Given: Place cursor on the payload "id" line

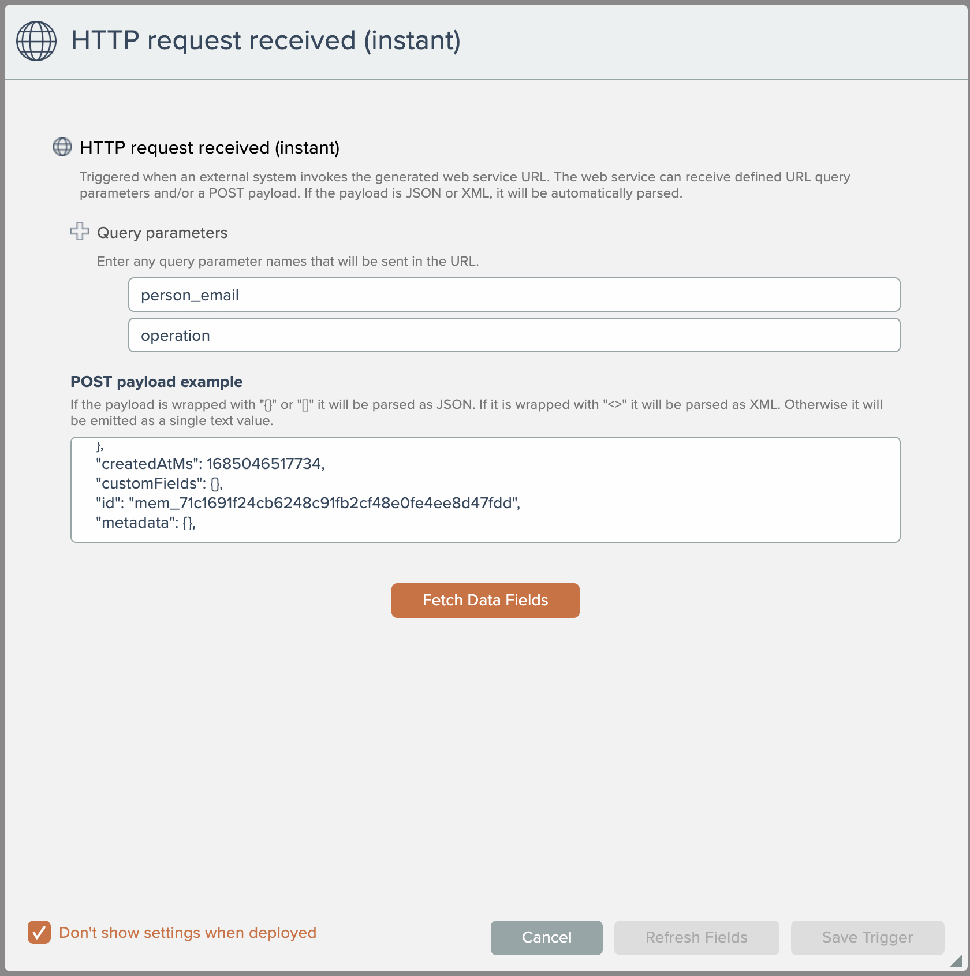Looking at the screenshot, I should pos(308,503).
